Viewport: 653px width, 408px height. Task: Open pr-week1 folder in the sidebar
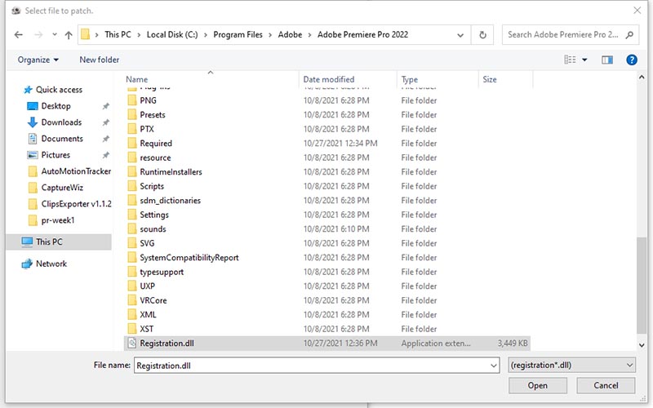(57, 220)
